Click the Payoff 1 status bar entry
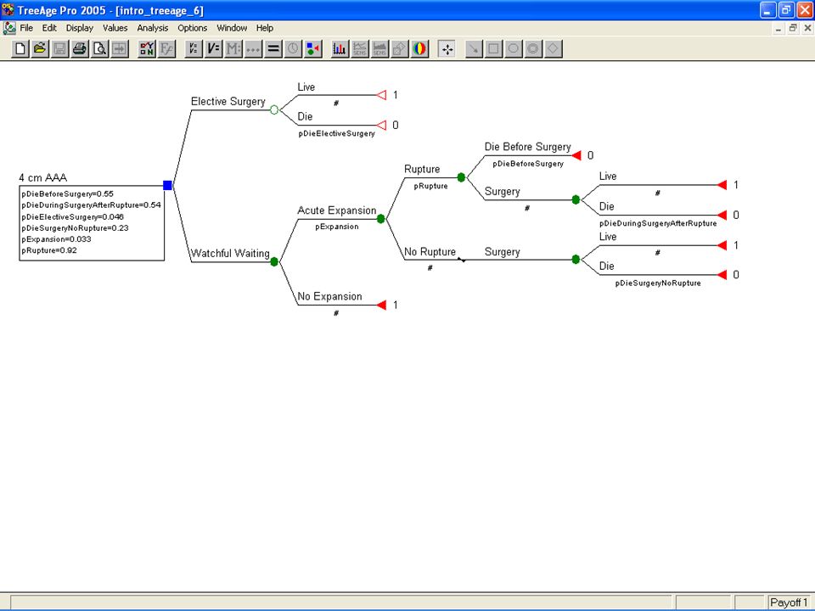The width and height of the screenshot is (815, 611). (789, 603)
